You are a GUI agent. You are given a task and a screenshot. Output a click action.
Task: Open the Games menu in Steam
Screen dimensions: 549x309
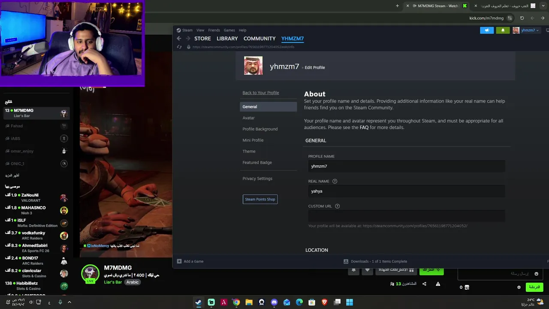[x=229, y=30]
